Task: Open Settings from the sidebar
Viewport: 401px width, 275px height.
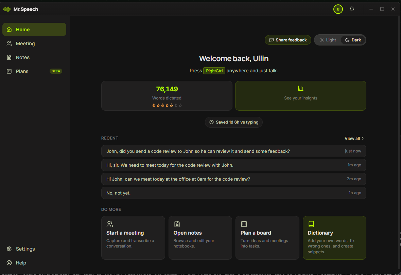Action: click(34, 249)
